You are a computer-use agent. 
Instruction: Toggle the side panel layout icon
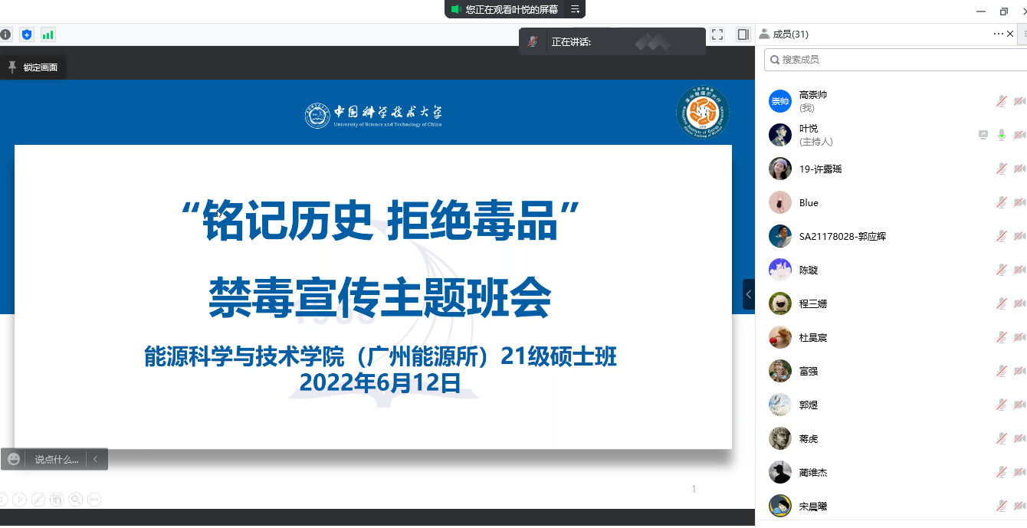[743, 34]
